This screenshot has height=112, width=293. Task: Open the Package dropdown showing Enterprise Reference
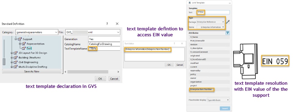click(211, 22)
